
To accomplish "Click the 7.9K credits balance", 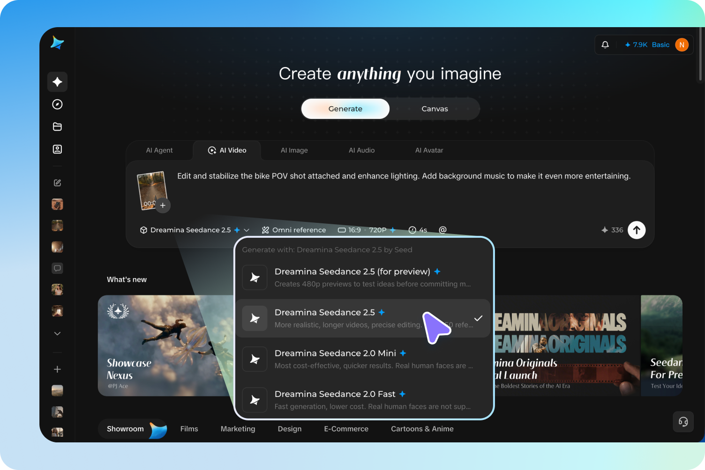I will [x=636, y=45].
